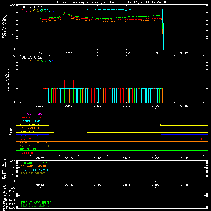Click the 'counts/s (REAR SEGMENTS)' axis label

click(8, 79)
